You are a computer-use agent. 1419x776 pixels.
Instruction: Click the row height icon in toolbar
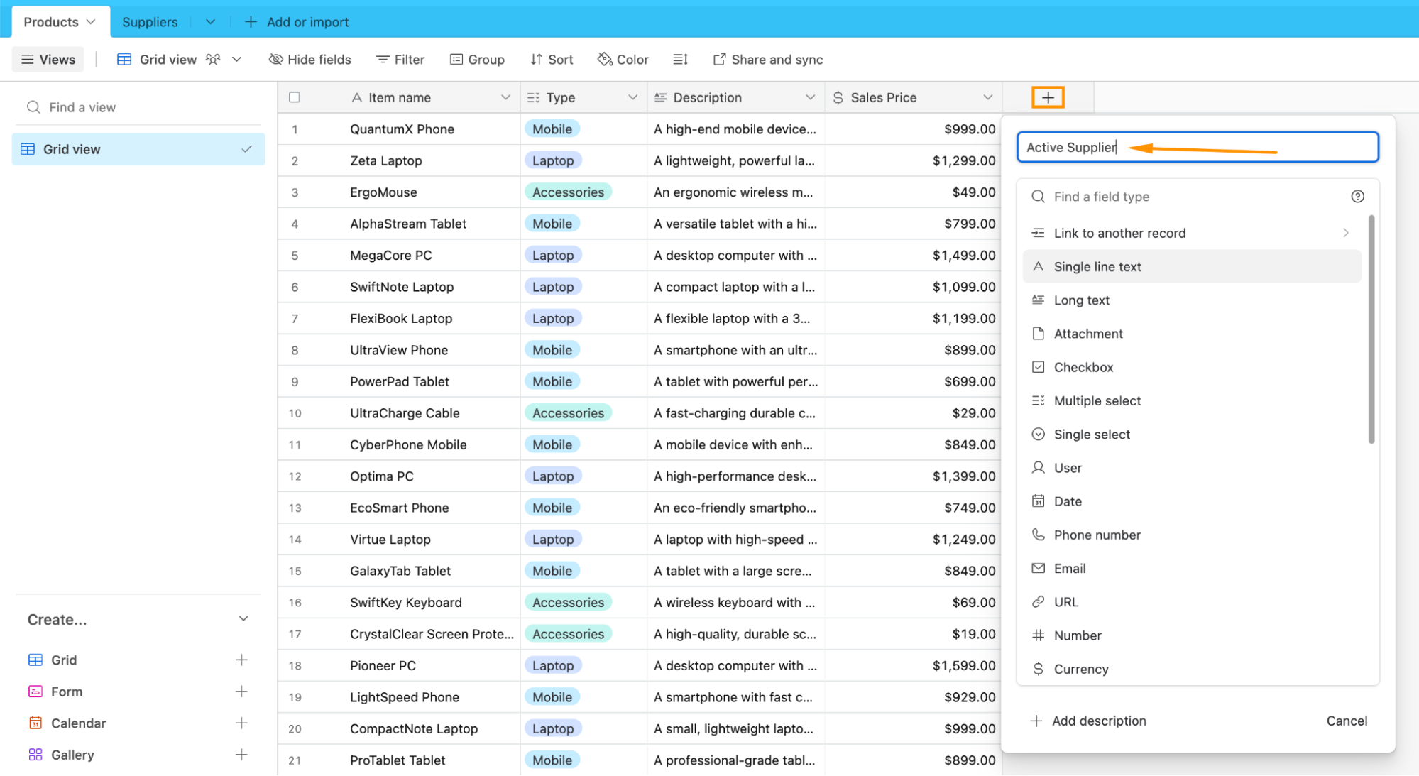click(x=680, y=60)
